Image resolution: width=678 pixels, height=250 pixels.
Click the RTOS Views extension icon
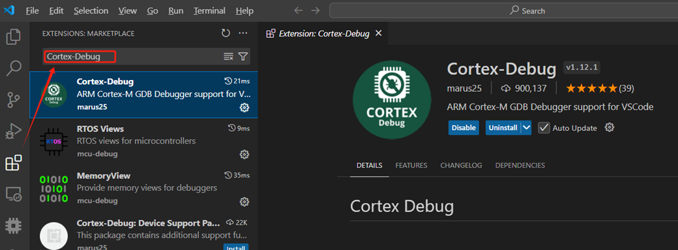coord(53,141)
